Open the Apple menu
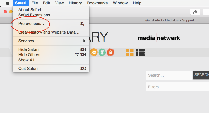Viewport: 209px width, 113px height. [x=8, y=3]
